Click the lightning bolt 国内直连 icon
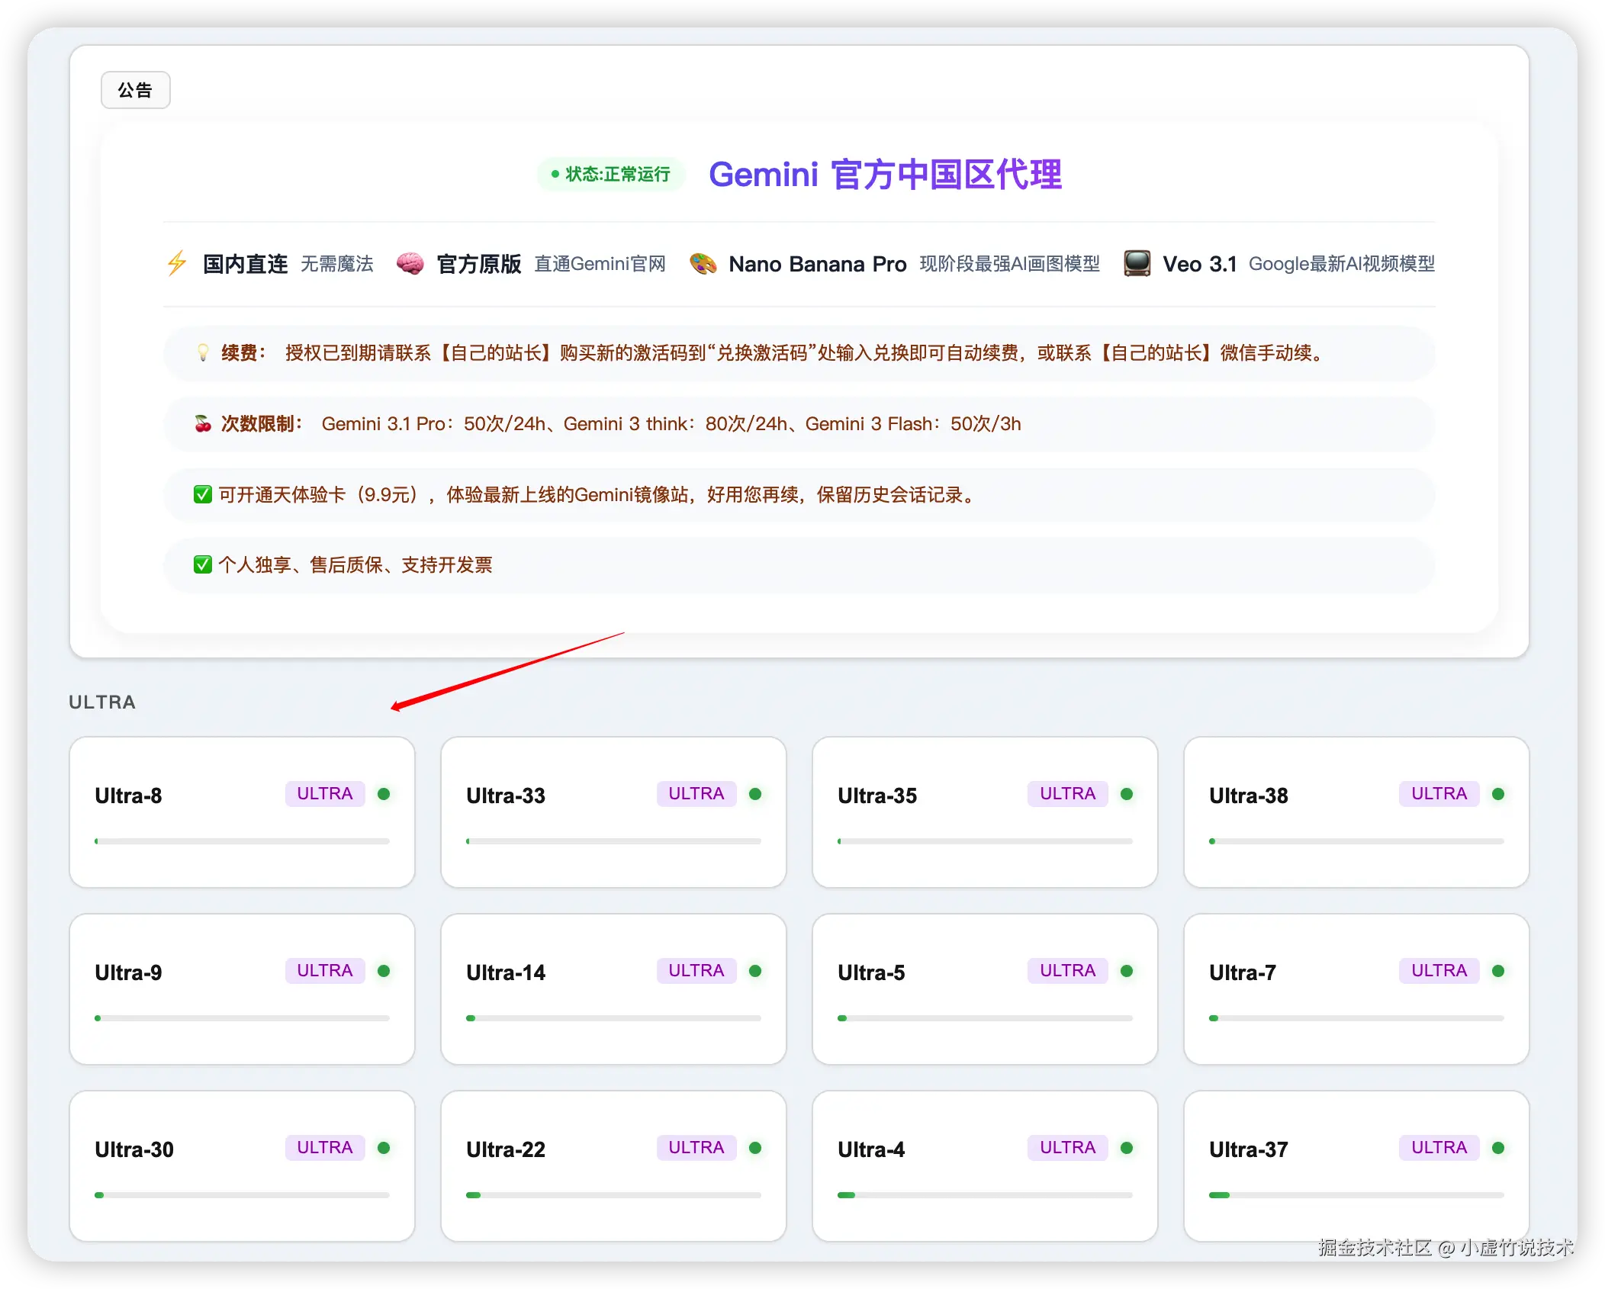Screen dimensions: 1605x1289 pyautogui.click(x=177, y=264)
